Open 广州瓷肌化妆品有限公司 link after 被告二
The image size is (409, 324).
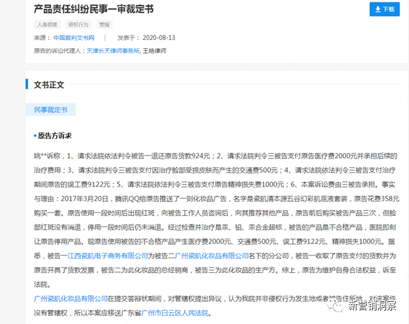click(212, 256)
